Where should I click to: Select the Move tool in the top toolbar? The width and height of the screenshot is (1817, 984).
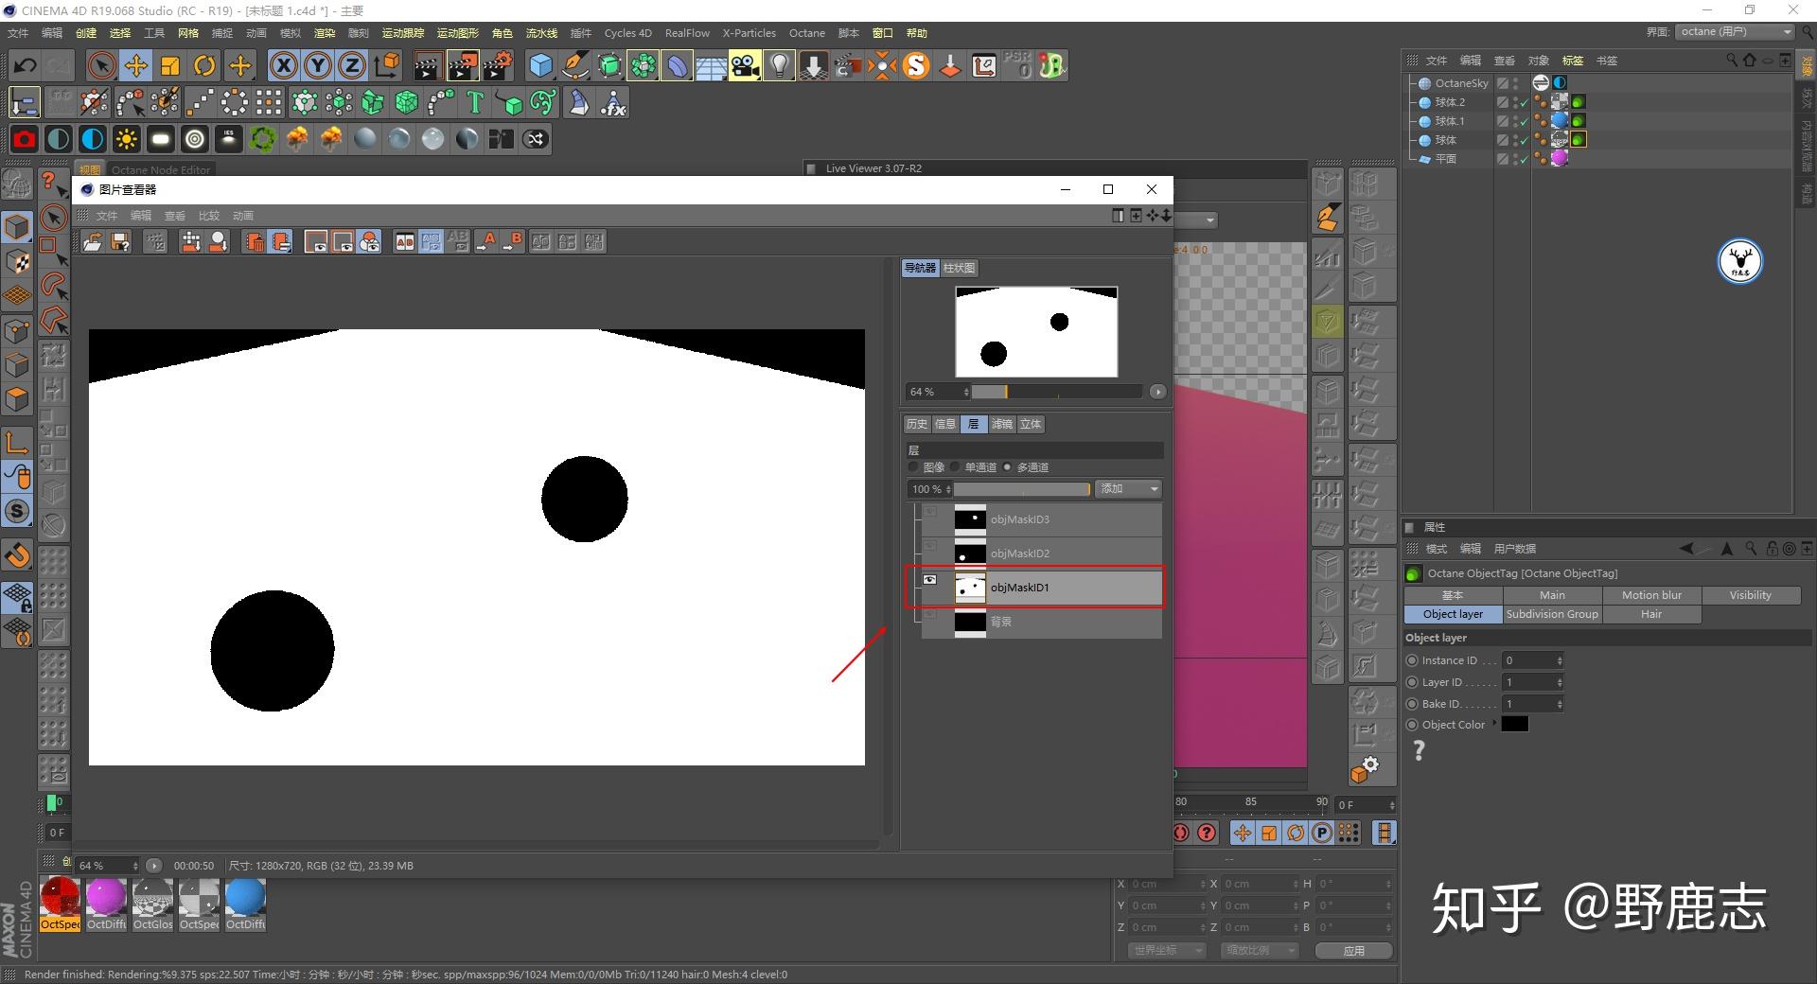[136, 65]
